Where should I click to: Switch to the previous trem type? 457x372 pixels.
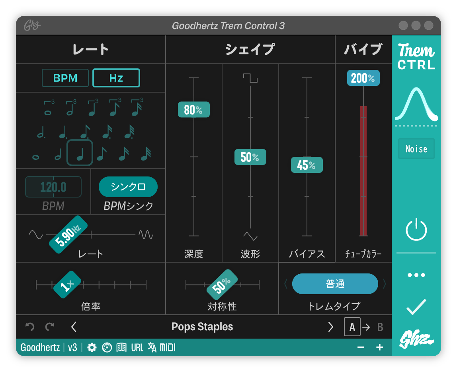point(286,284)
